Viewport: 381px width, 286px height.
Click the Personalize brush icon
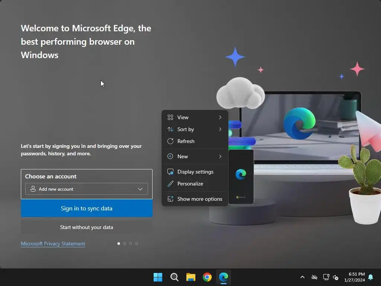pyautogui.click(x=170, y=184)
